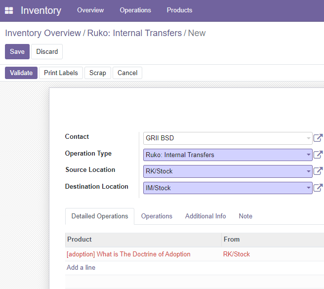Open the apps grid menu icon
The width and height of the screenshot is (324, 289).
(9, 10)
